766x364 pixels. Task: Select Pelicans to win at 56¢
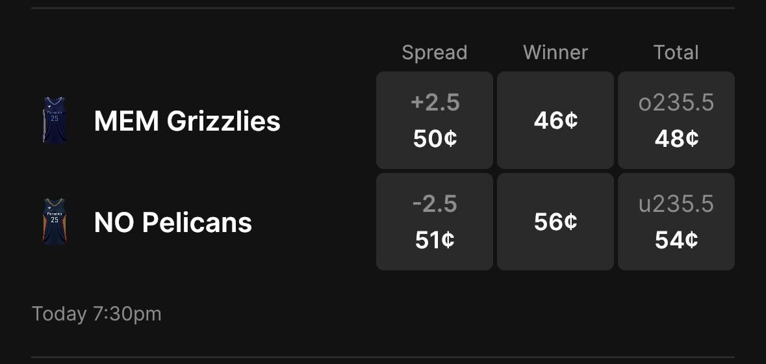click(555, 222)
